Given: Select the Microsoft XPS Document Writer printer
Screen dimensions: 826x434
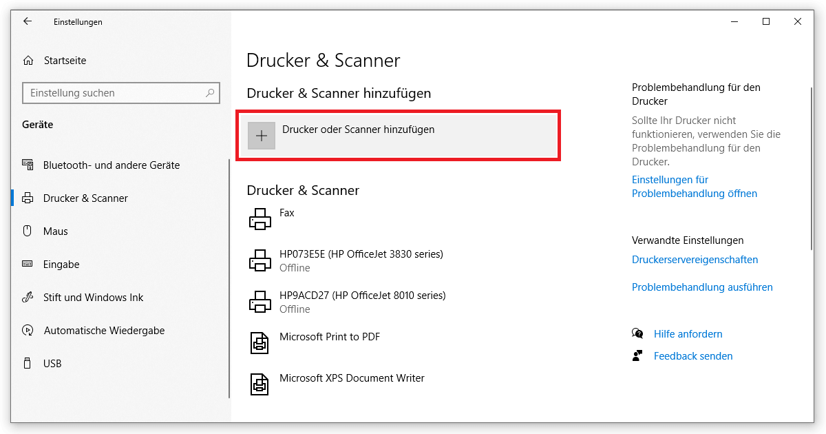Looking at the screenshot, I should (260, 384).
